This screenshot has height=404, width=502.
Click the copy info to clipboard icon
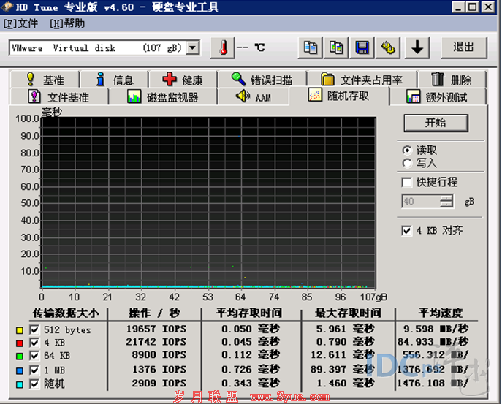tap(310, 47)
